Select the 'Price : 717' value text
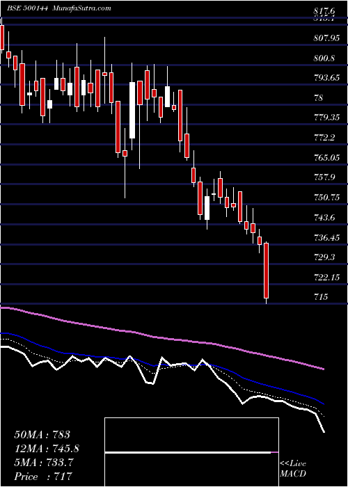 43,477
